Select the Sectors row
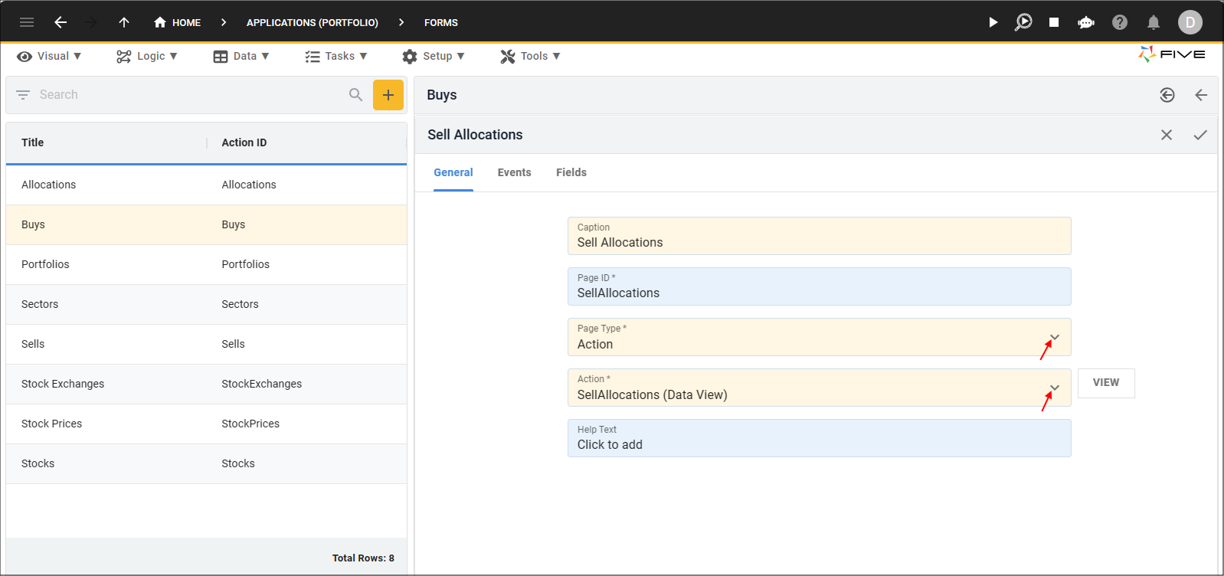Screen dimensions: 1224x576 pyautogui.click(x=206, y=304)
